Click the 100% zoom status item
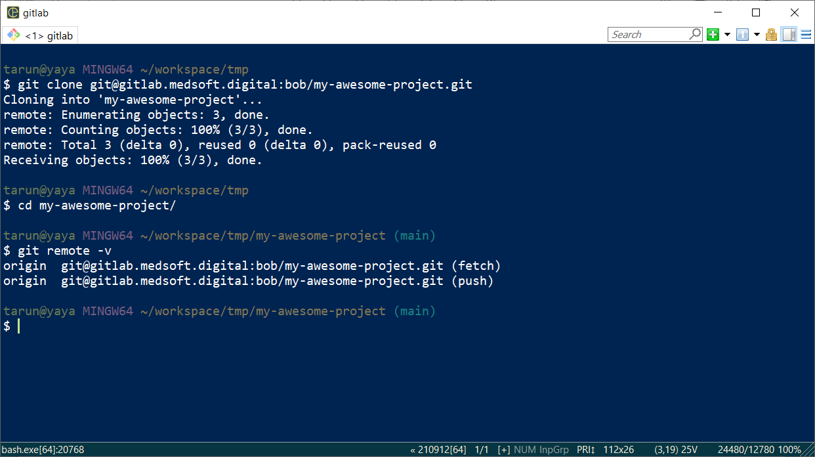The image size is (815, 457). coord(790,450)
